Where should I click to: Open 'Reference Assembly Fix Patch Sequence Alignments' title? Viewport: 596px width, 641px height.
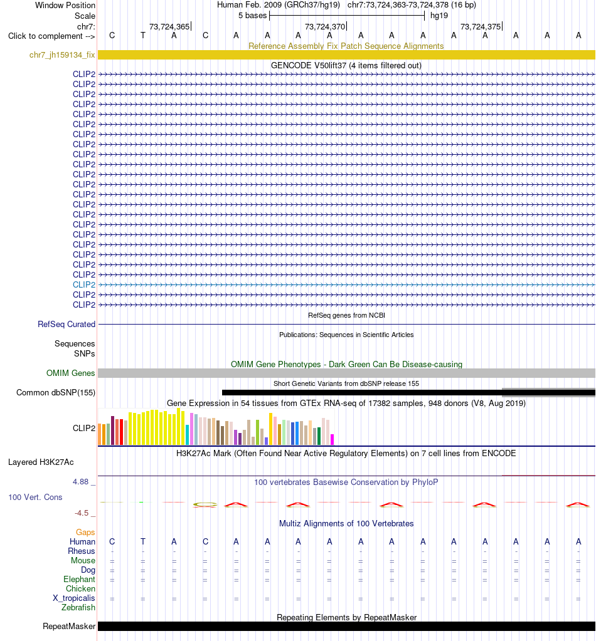[x=346, y=46]
